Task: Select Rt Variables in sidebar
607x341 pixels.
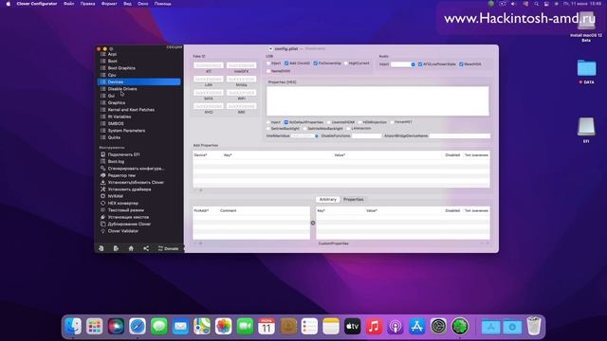Action: pyautogui.click(x=120, y=117)
